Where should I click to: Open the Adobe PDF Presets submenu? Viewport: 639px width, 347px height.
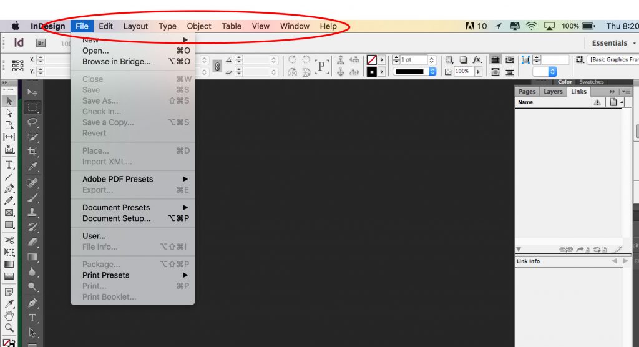(132, 179)
